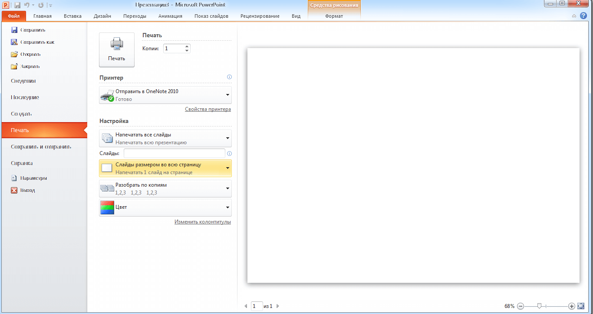593x314 pixels.
Task: Open file via Открыть folder icon
Action: [14, 54]
